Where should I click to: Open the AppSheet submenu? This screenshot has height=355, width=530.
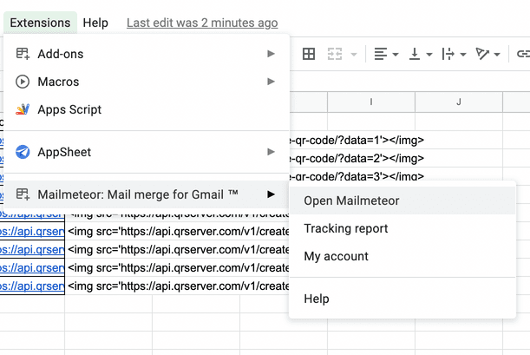coord(147,152)
